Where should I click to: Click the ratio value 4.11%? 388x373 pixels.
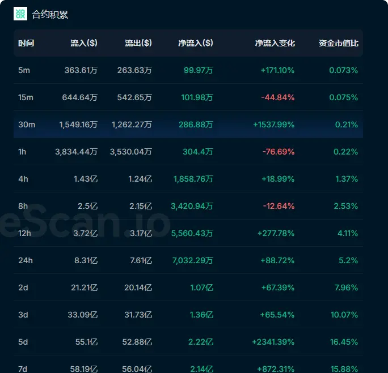pos(348,233)
